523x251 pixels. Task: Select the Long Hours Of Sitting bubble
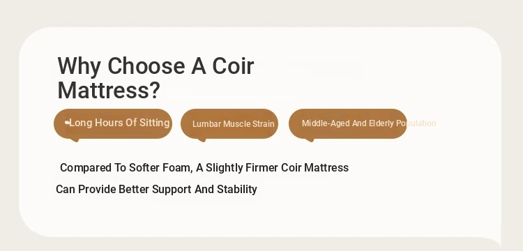coord(113,123)
